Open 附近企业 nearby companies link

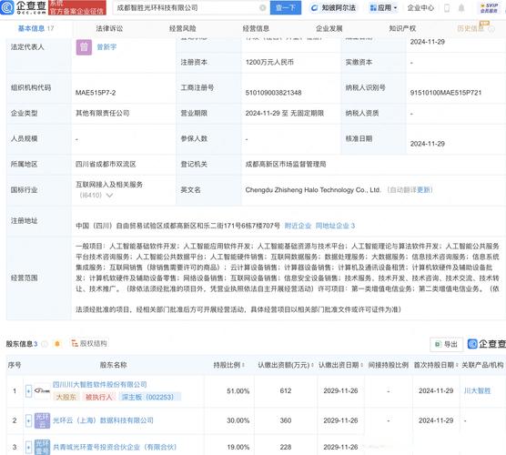tap(298, 226)
